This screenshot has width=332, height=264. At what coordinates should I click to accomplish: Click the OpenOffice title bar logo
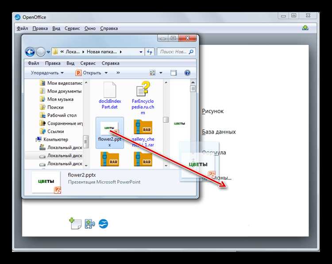pyautogui.click(x=18, y=17)
